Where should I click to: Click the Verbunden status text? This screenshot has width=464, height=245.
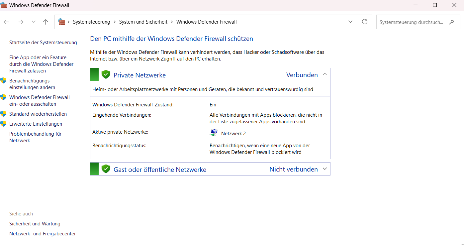302,75
